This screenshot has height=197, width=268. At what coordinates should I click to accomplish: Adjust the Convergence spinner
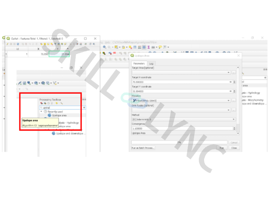click(234, 128)
